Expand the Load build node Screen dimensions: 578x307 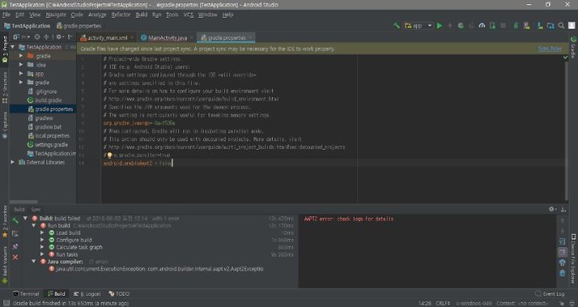coord(42,232)
